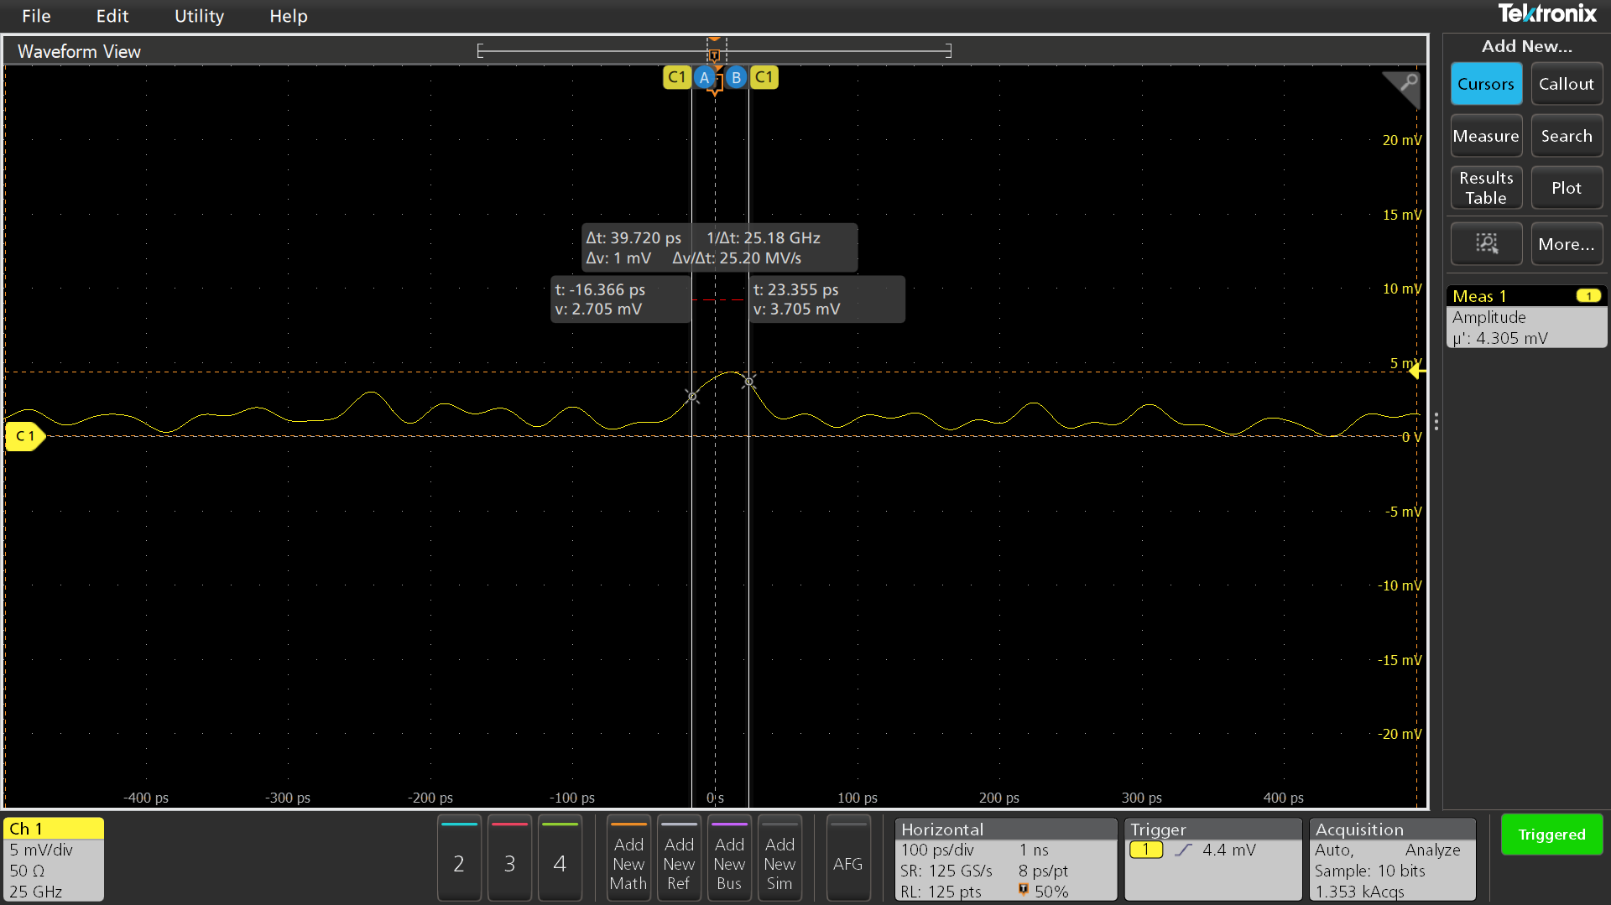Open the File menu
Image resolution: width=1611 pixels, height=905 pixels.
(36, 16)
